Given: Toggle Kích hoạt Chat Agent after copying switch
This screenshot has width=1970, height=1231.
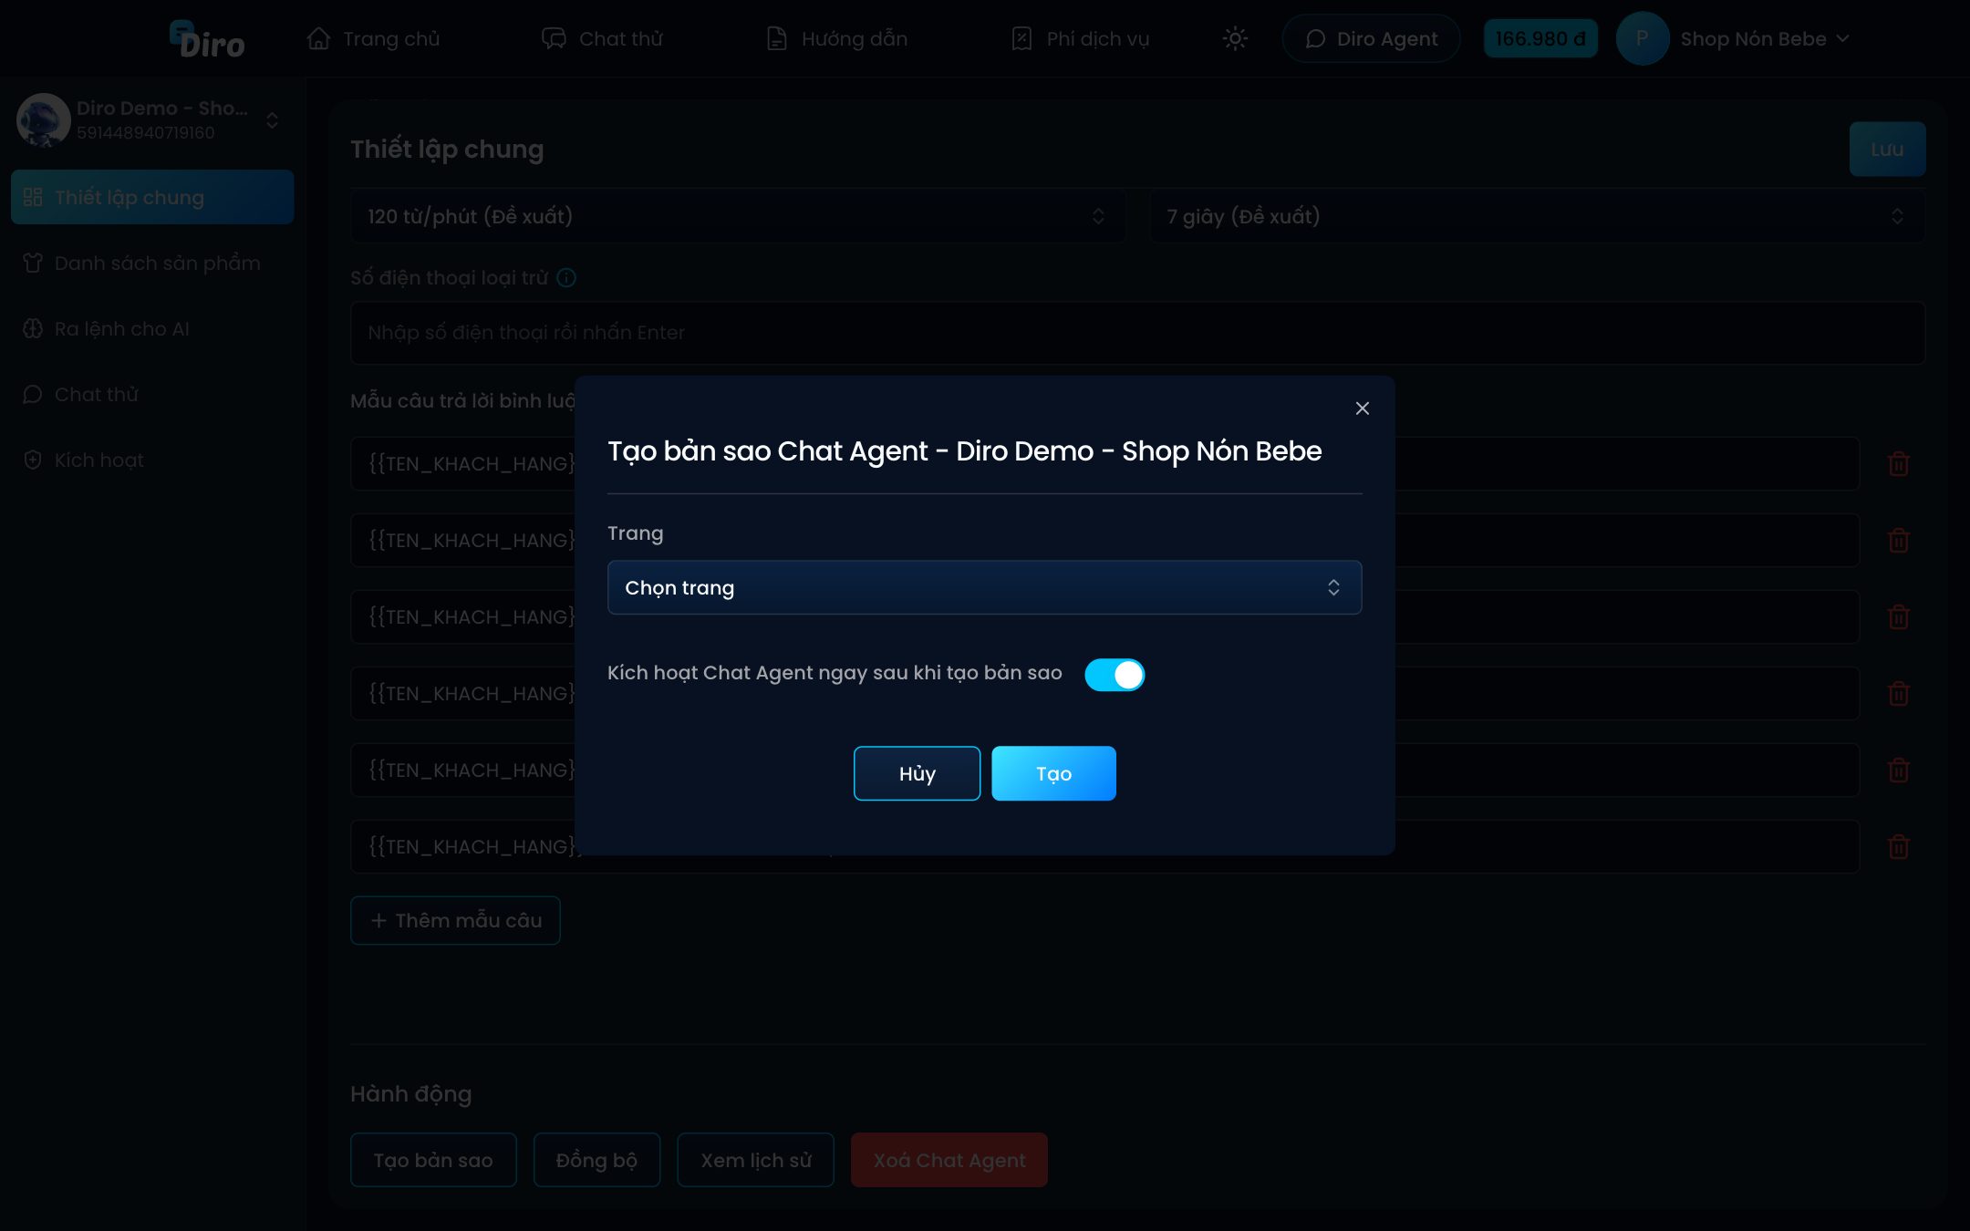Looking at the screenshot, I should [x=1114, y=675].
